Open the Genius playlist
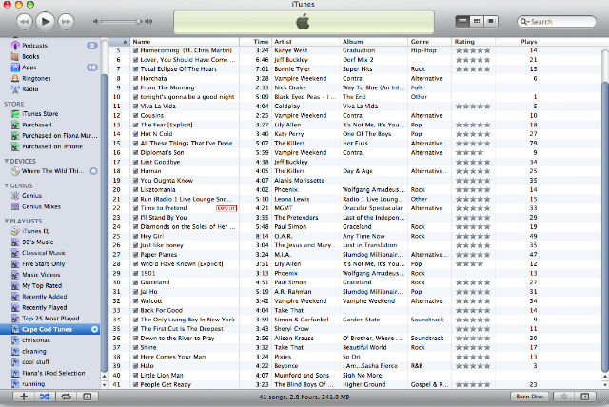This screenshot has width=609, height=407. click(x=31, y=196)
